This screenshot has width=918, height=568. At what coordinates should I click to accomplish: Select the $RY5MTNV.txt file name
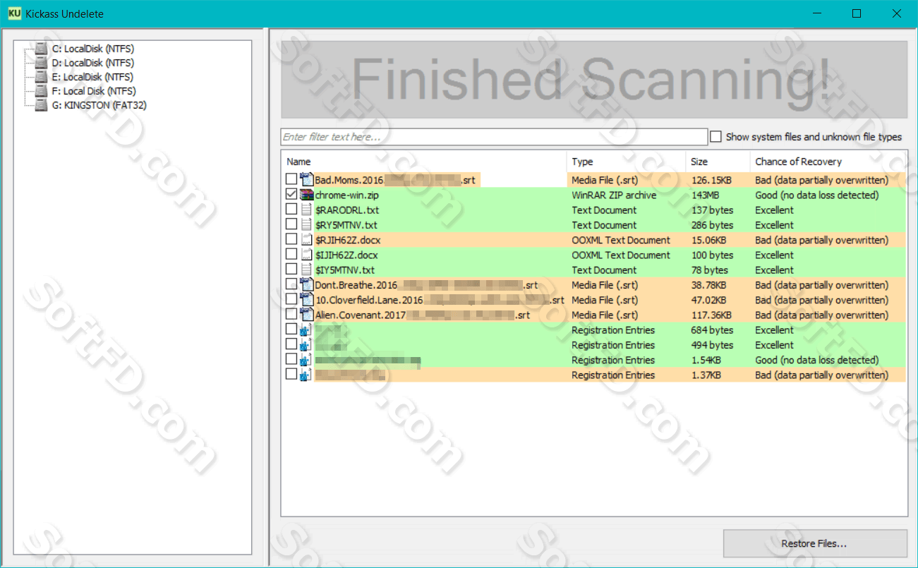coord(346,225)
